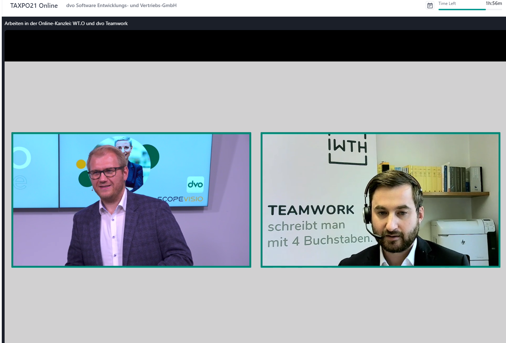Click the 'Time Left' label
This screenshot has height=343, width=506.
click(447, 4)
